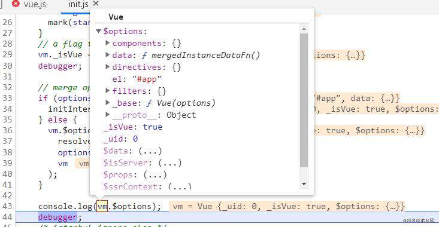Select the _uid: 0 row
Screen dimensions: 439x227
(x=120, y=139)
